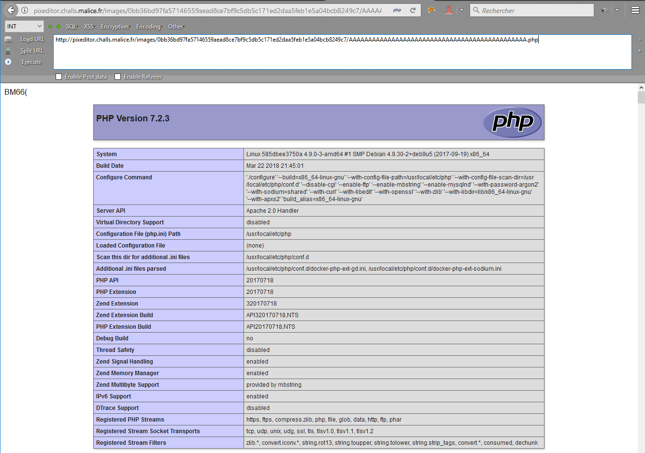Click the PHP logo in the phpinfo header
This screenshot has height=453, width=645.
513,122
